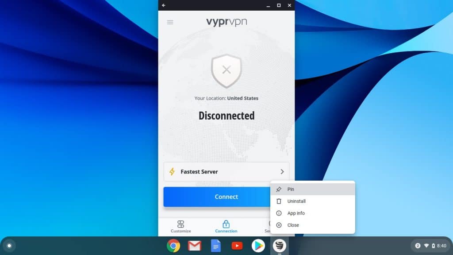The height and width of the screenshot is (255, 453).
Task: Launch Chrome from the shelf
Action: (x=173, y=246)
